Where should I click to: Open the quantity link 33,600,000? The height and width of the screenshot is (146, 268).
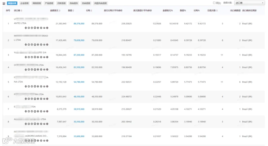click(x=79, y=136)
